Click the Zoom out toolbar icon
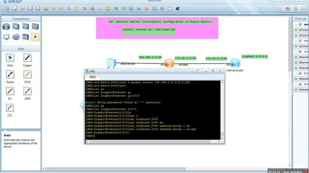Viewport: 309px width, 173px height. click(124, 9)
